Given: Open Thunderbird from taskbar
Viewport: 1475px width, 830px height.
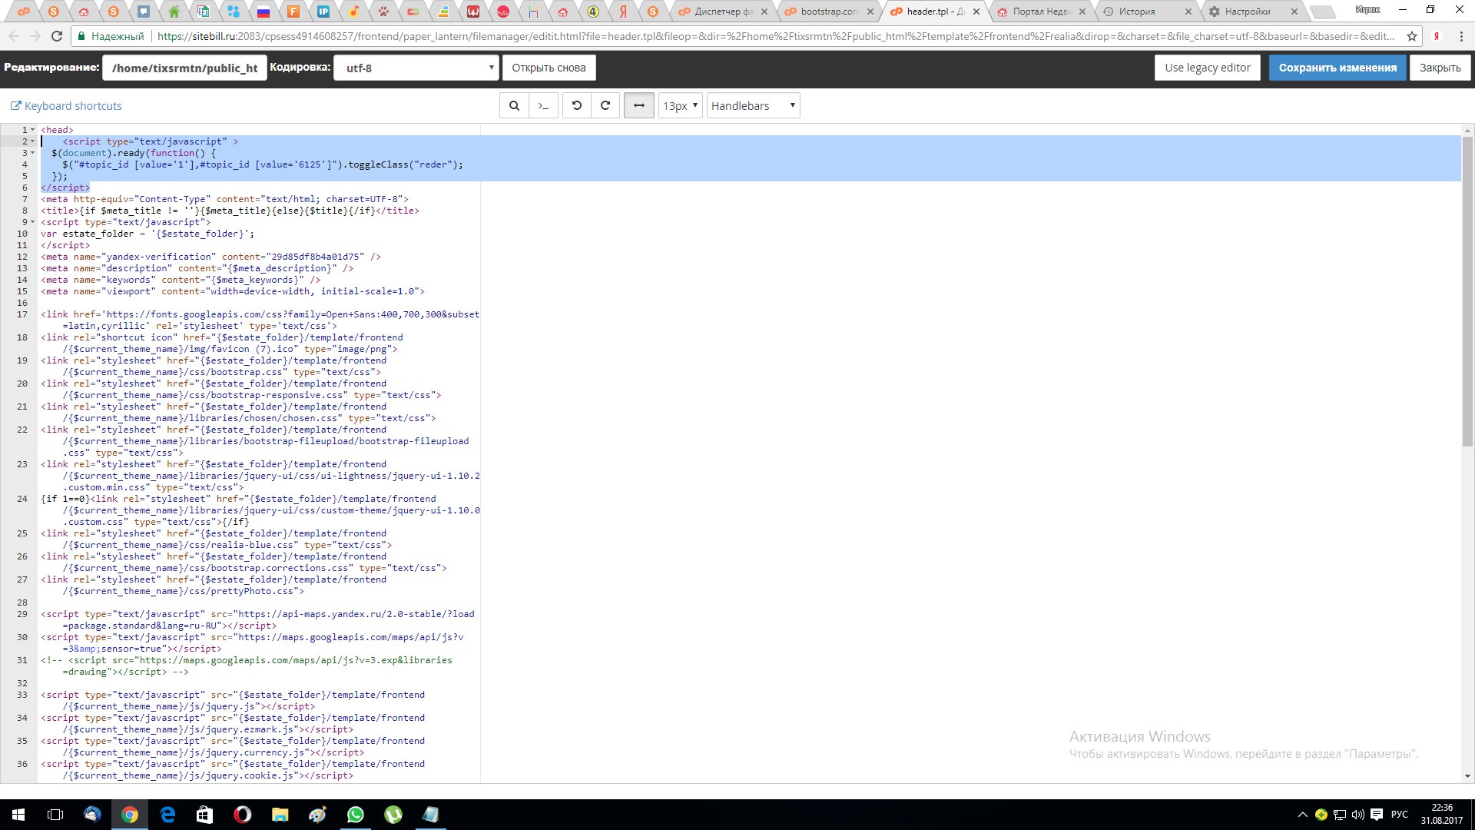Looking at the screenshot, I should point(92,815).
